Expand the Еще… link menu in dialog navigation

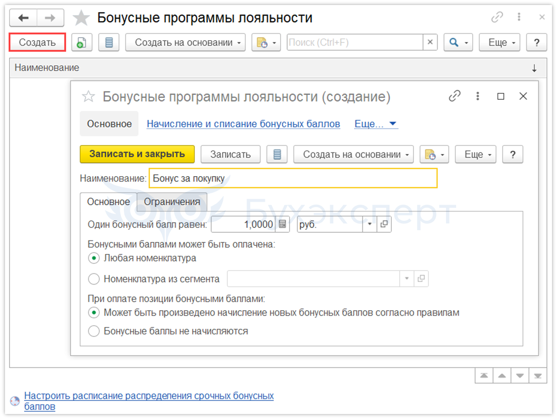point(376,124)
